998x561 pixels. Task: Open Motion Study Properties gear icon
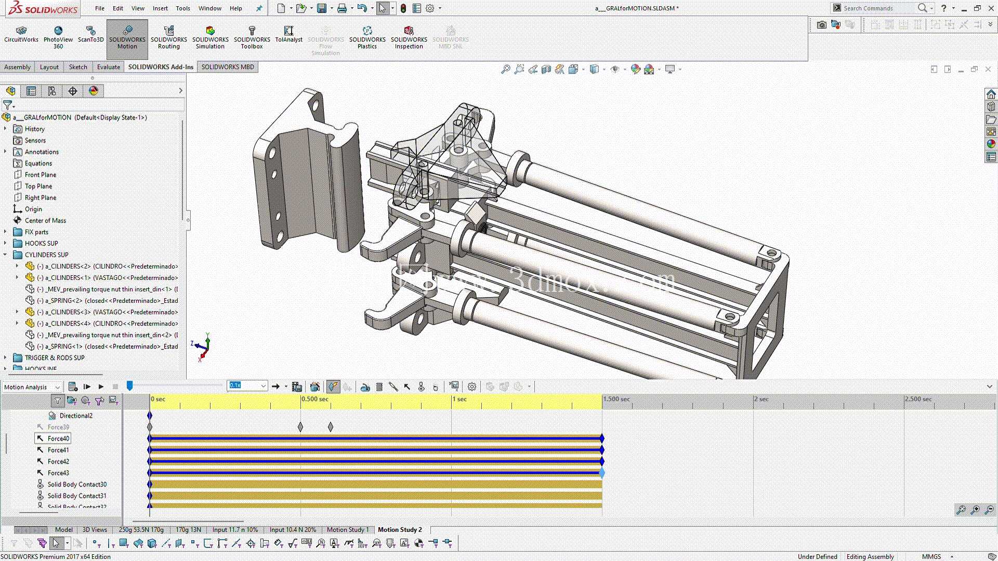click(472, 386)
